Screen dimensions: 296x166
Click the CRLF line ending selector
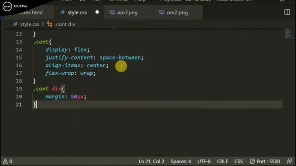tap(222, 161)
